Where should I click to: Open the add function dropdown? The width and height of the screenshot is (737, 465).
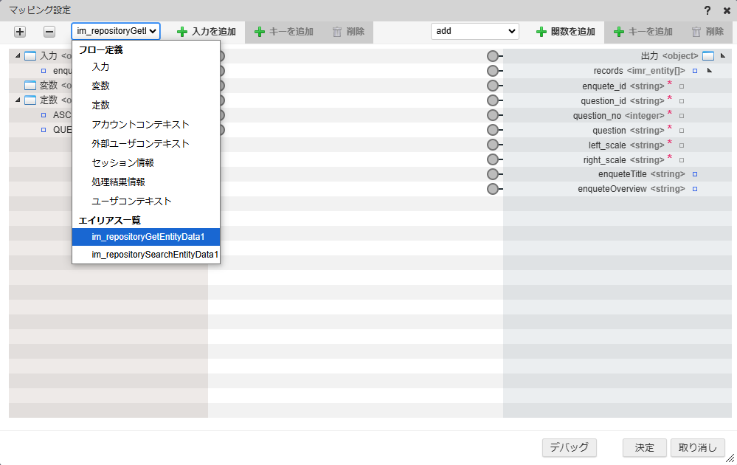pyautogui.click(x=474, y=32)
